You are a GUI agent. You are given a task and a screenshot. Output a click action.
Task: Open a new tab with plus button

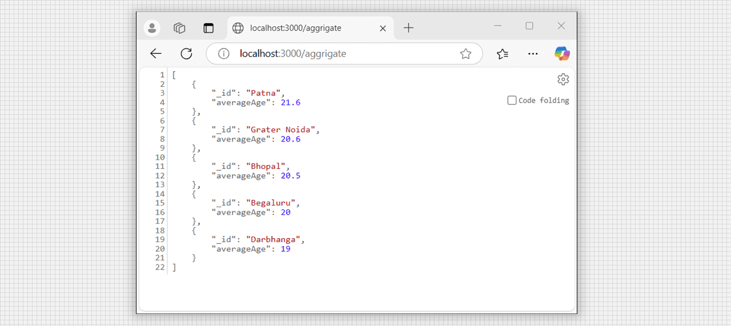click(408, 28)
